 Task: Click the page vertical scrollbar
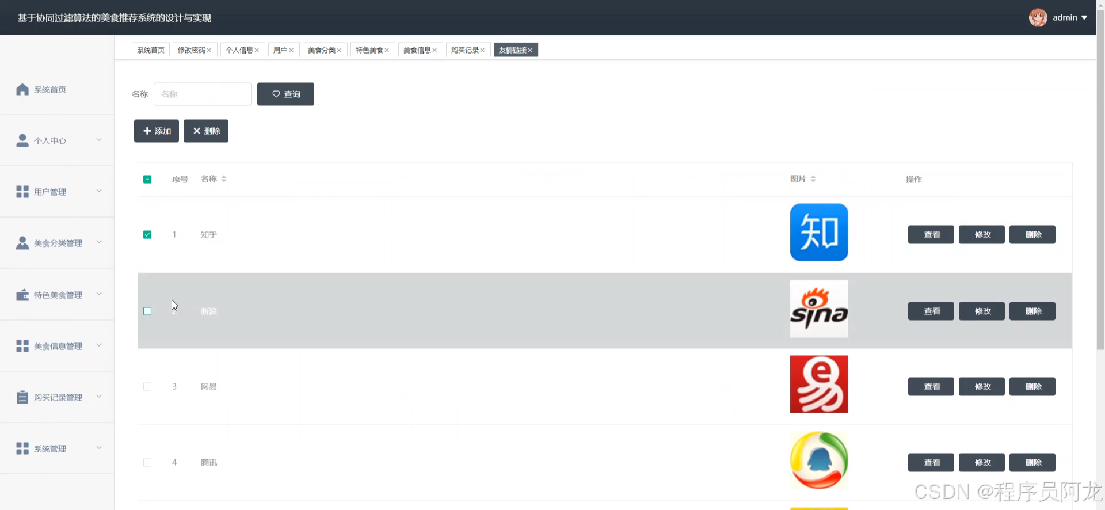click(1100, 178)
